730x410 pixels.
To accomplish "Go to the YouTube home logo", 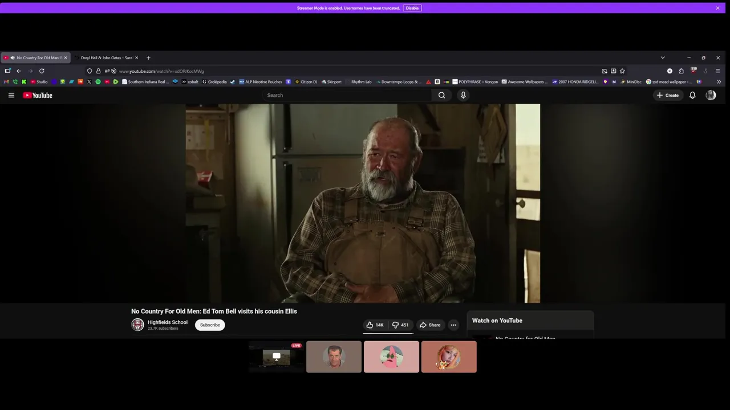I will 38,95.
